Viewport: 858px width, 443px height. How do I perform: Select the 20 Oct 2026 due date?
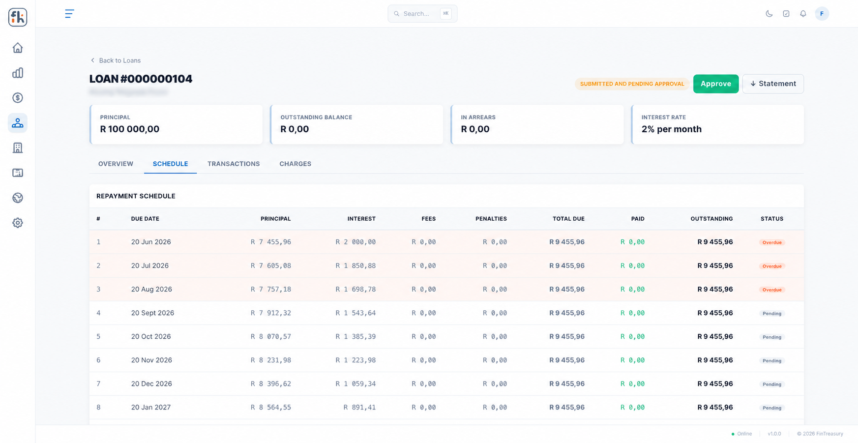coord(151,336)
